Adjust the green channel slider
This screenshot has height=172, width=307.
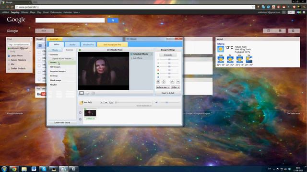169,74
